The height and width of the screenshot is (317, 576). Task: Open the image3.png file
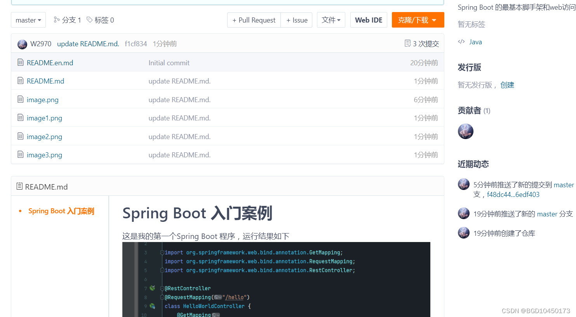[44, 155]
